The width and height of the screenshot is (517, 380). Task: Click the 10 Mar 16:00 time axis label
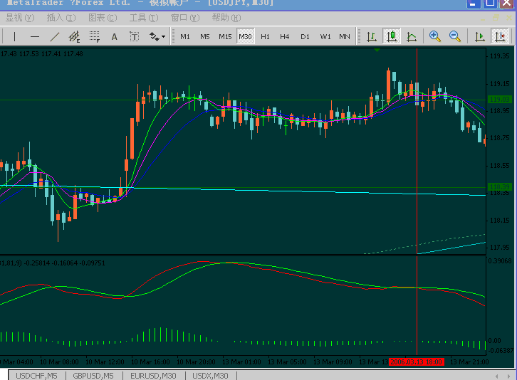(151, 362)
